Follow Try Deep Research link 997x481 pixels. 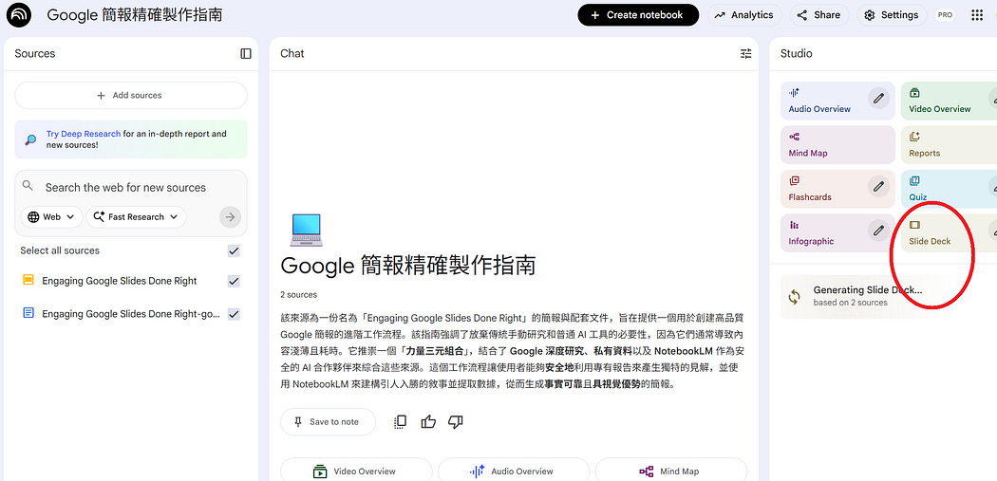tap(84, 134)
